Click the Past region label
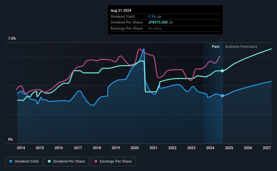This screenshot has width=277, height=171. pyautogui.click(x=216, y=46)
